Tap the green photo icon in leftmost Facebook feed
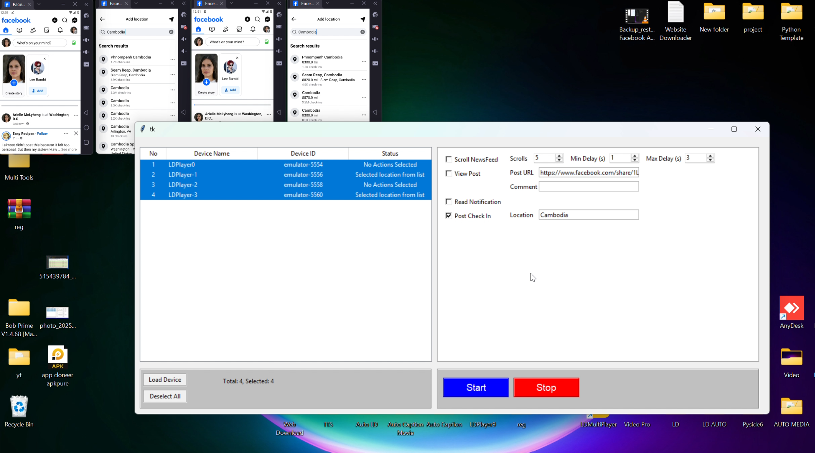The height and width of the screenshot is (453, 815). (74, 43)
